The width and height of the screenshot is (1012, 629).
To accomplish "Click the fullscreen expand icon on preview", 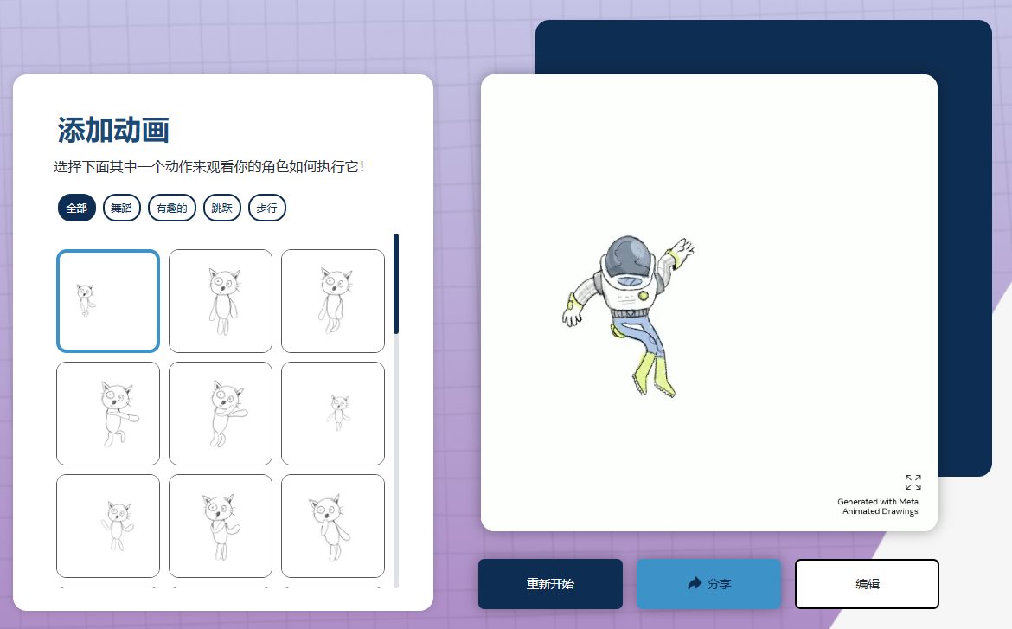I will coord(913,483).
